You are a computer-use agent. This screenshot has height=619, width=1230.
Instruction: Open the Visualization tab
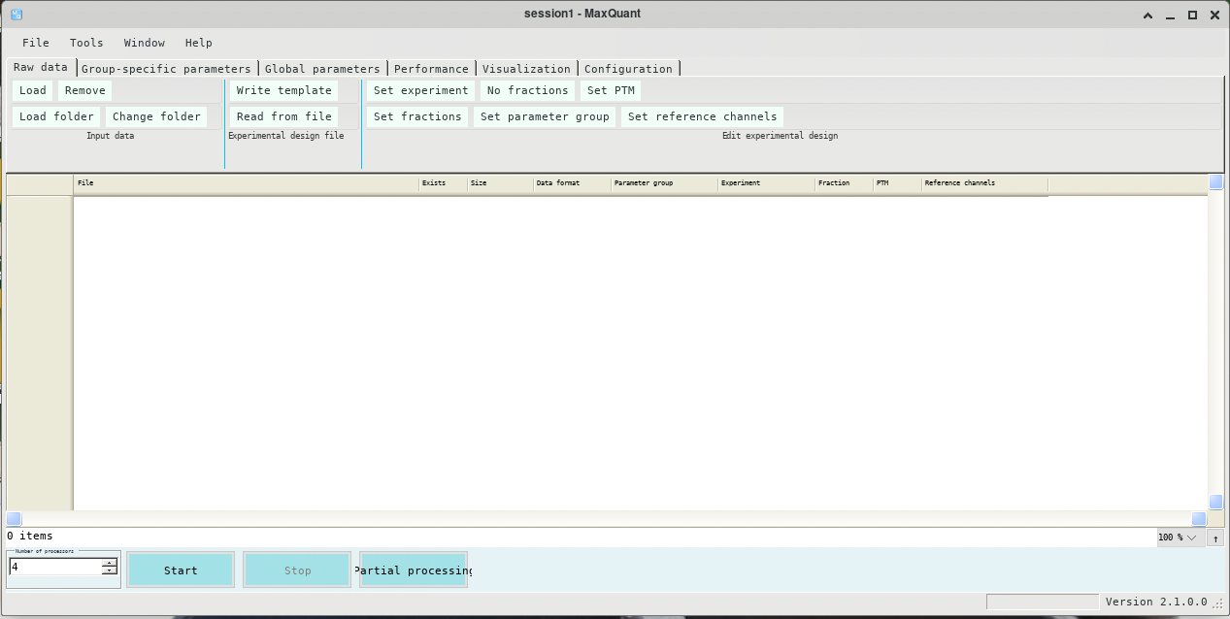[527, 69]
